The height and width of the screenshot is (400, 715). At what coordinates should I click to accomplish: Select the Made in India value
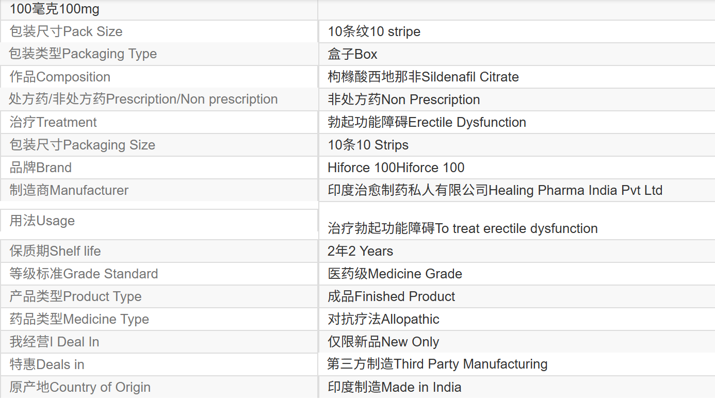394,387
